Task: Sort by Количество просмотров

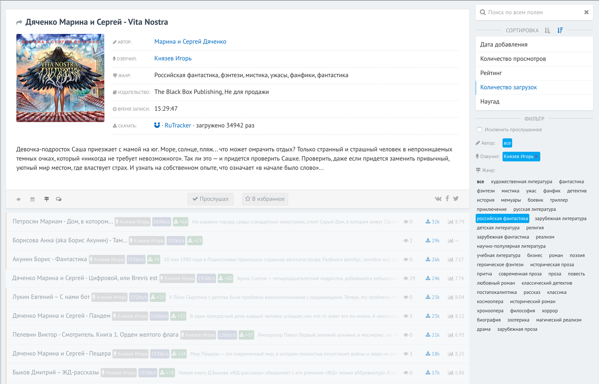Action: (x=534, y=59)
